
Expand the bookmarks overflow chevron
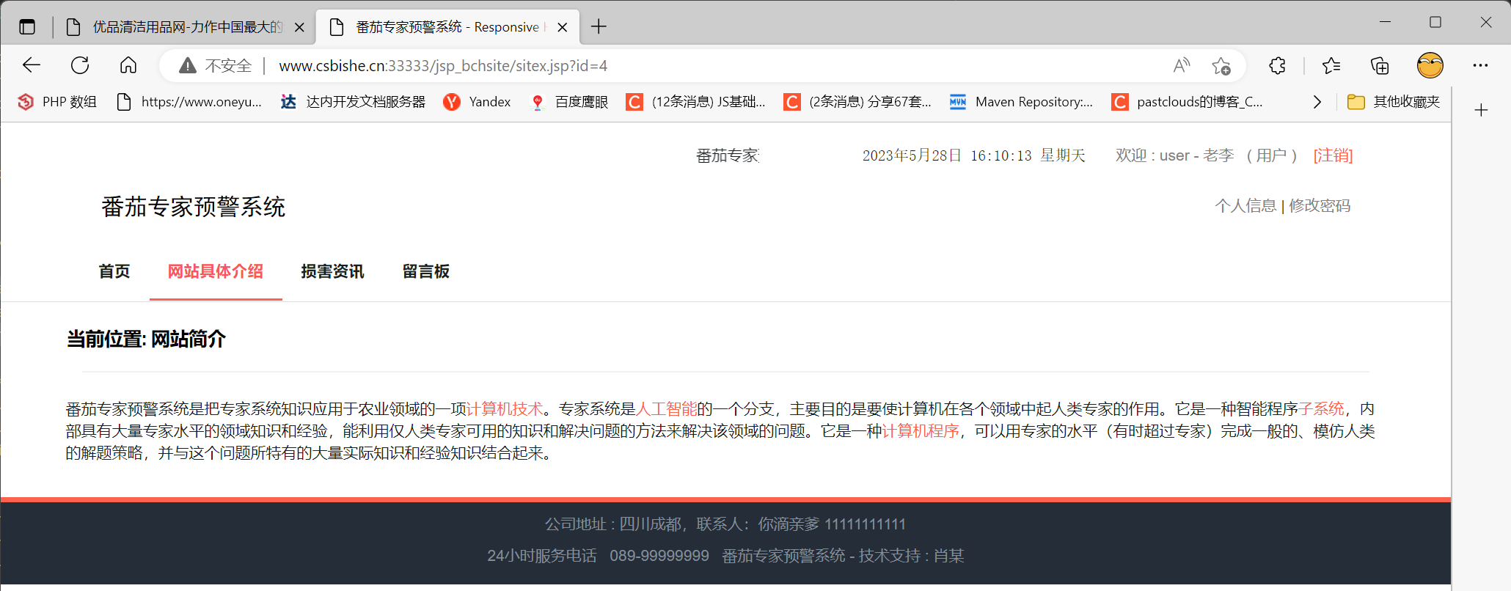pyautogui.click(x=1317, y=102)
